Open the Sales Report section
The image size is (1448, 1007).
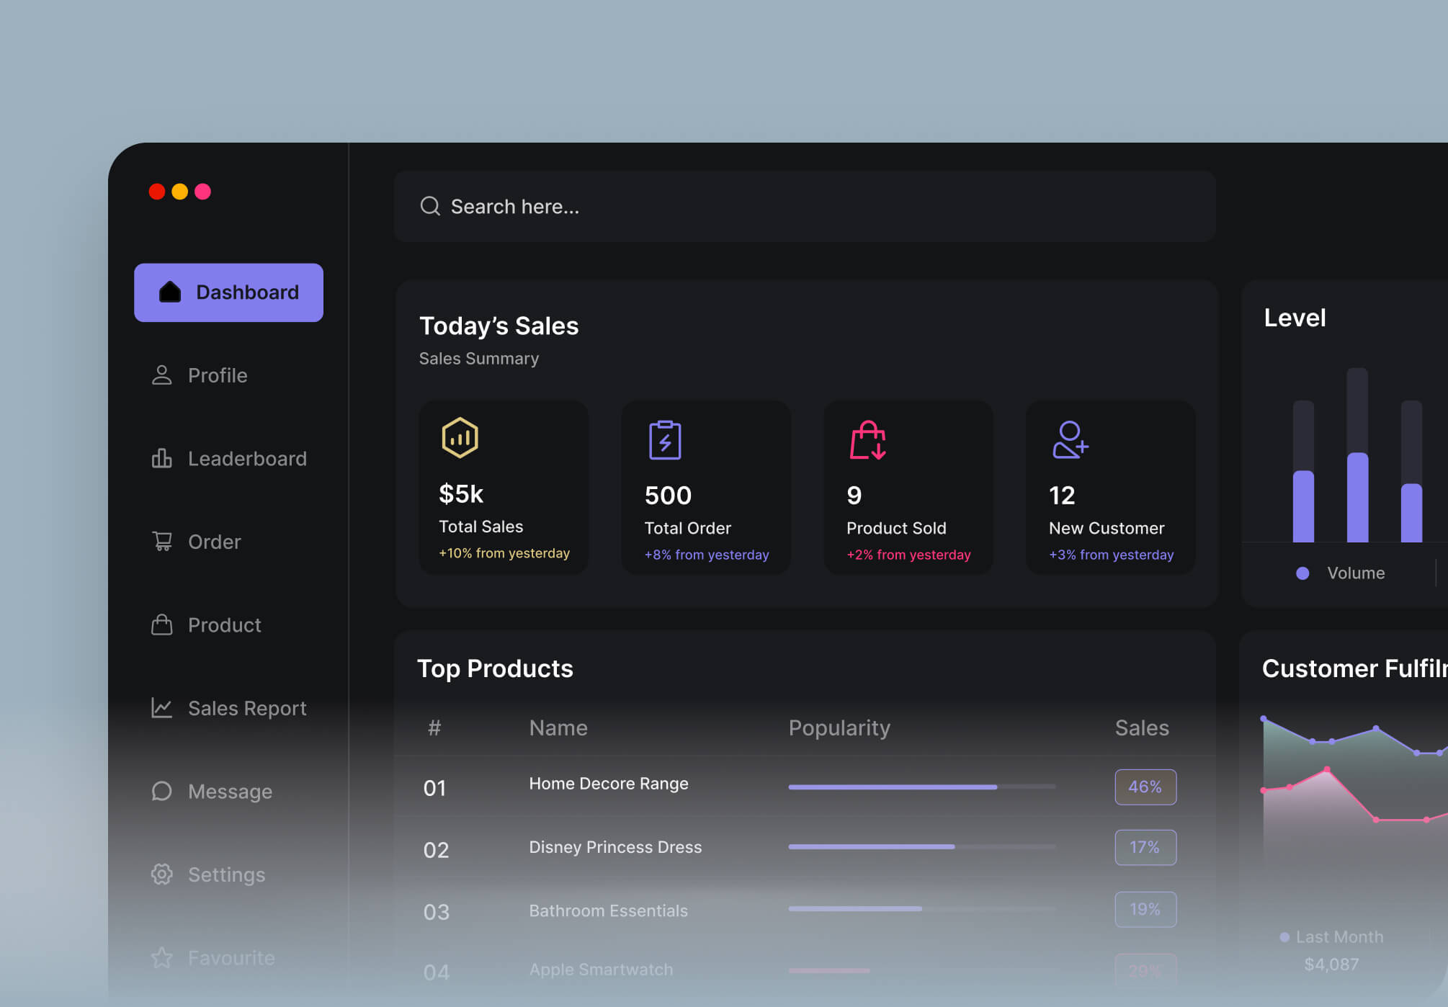pos(246,708)
